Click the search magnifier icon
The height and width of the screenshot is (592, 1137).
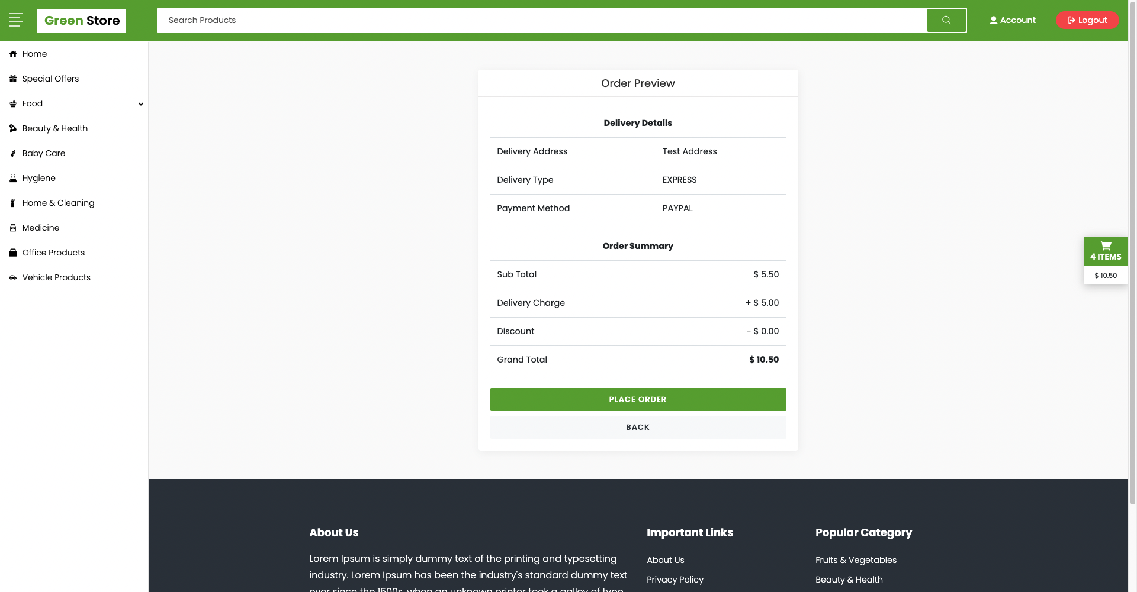coord(946,20)
